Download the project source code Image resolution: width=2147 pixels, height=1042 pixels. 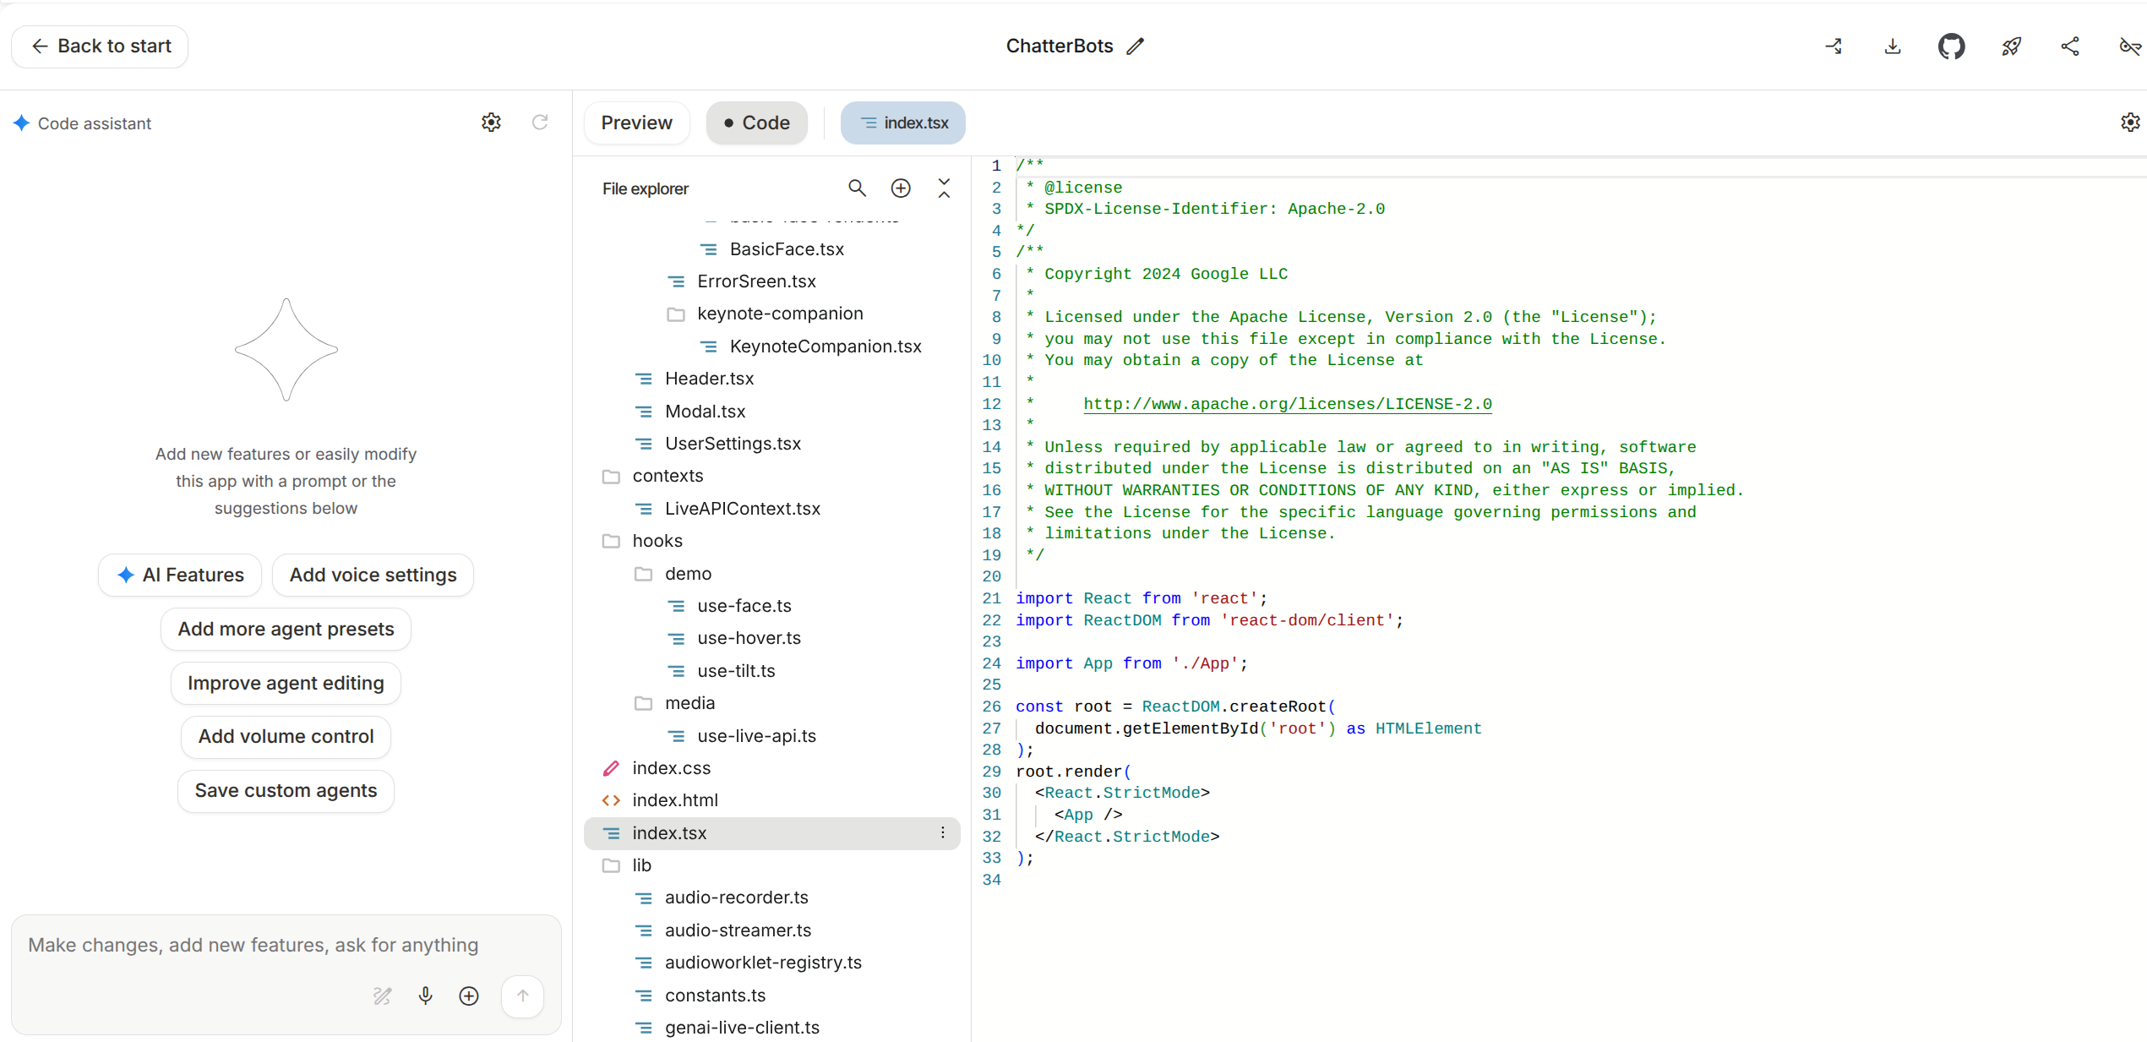pos(1892,46)
